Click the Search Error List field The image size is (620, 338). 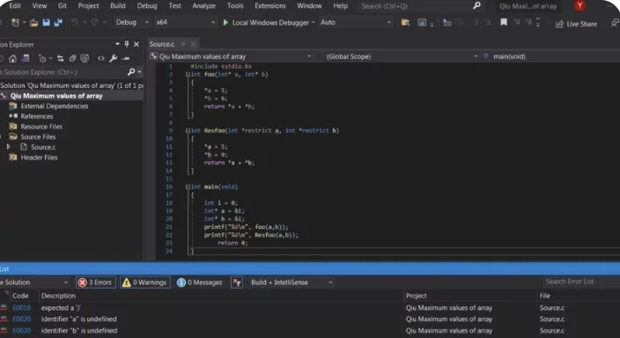coord(580,282)
